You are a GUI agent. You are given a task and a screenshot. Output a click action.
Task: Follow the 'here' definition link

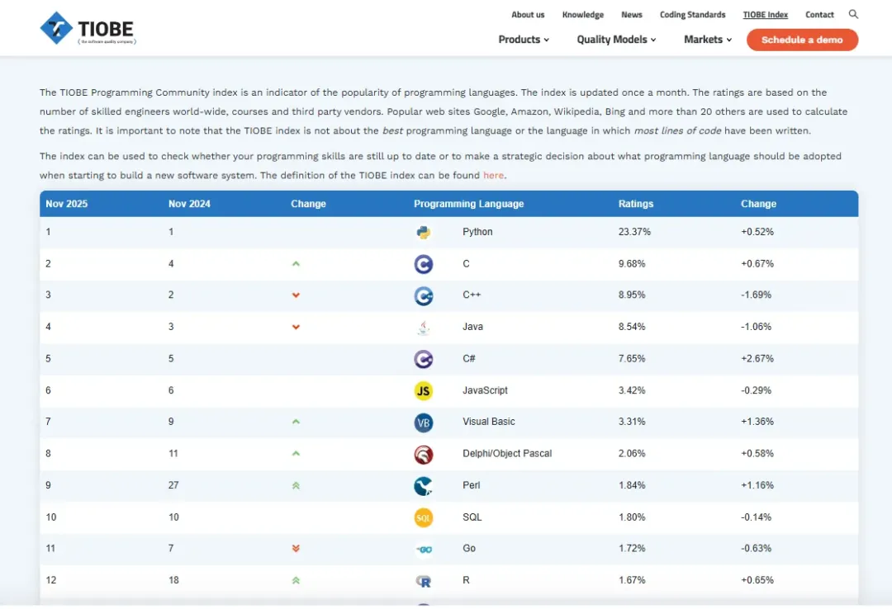[x=493, y=176]
